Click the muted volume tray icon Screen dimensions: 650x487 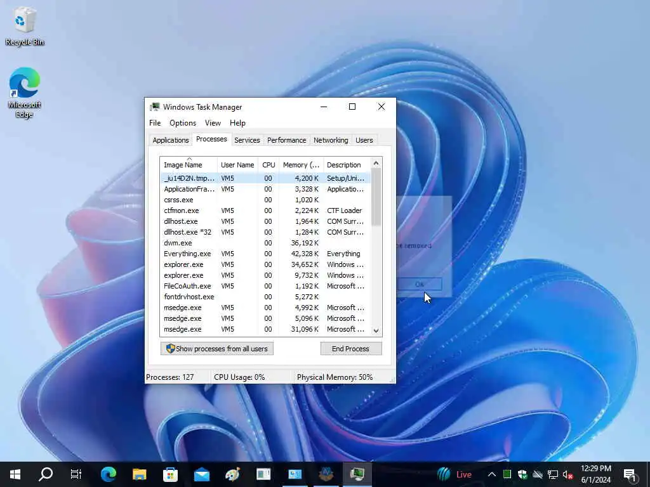coord(567,474)
